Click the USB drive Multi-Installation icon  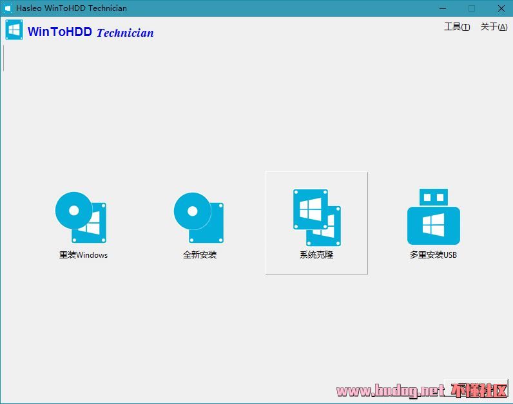(434, 216)
